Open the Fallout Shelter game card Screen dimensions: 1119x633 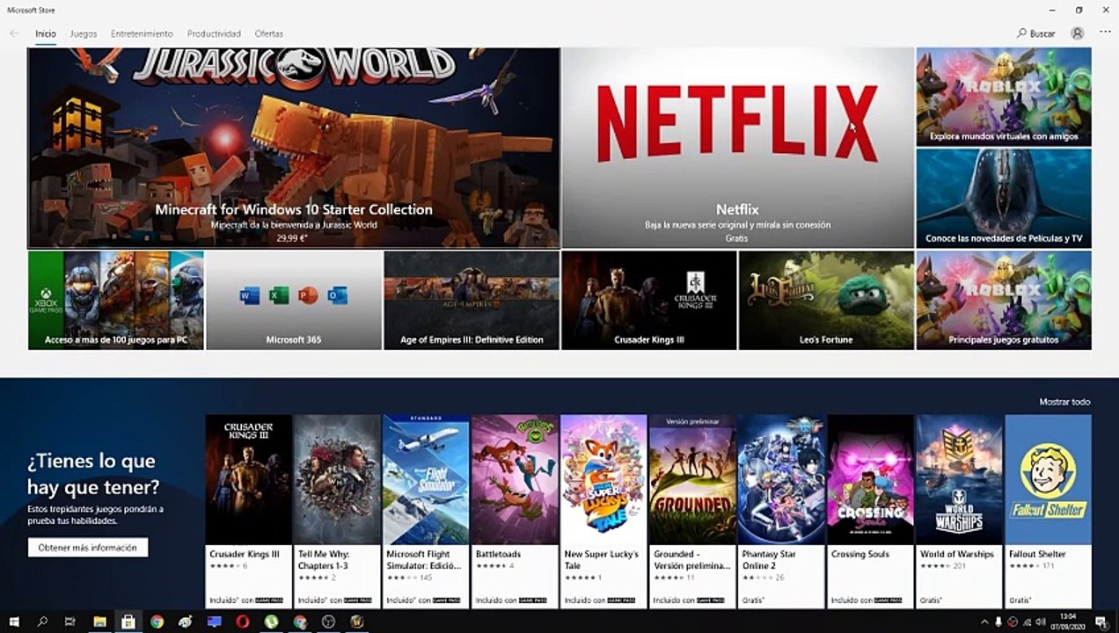pyautogui.click(x=1048, y=511)
